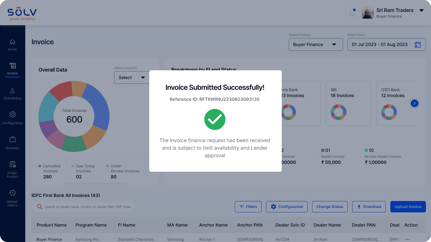Open the calendar date picker icon

click(x=418, y=44)
